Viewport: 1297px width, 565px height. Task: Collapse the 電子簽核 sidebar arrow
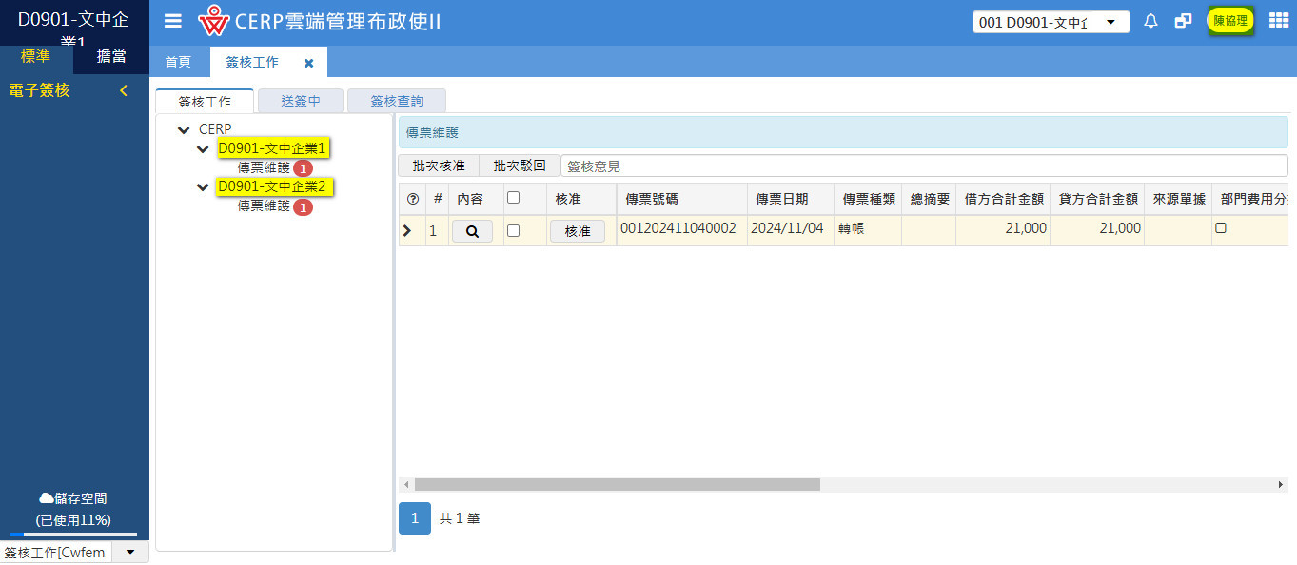pyautogui.click(x=124, y=91)
